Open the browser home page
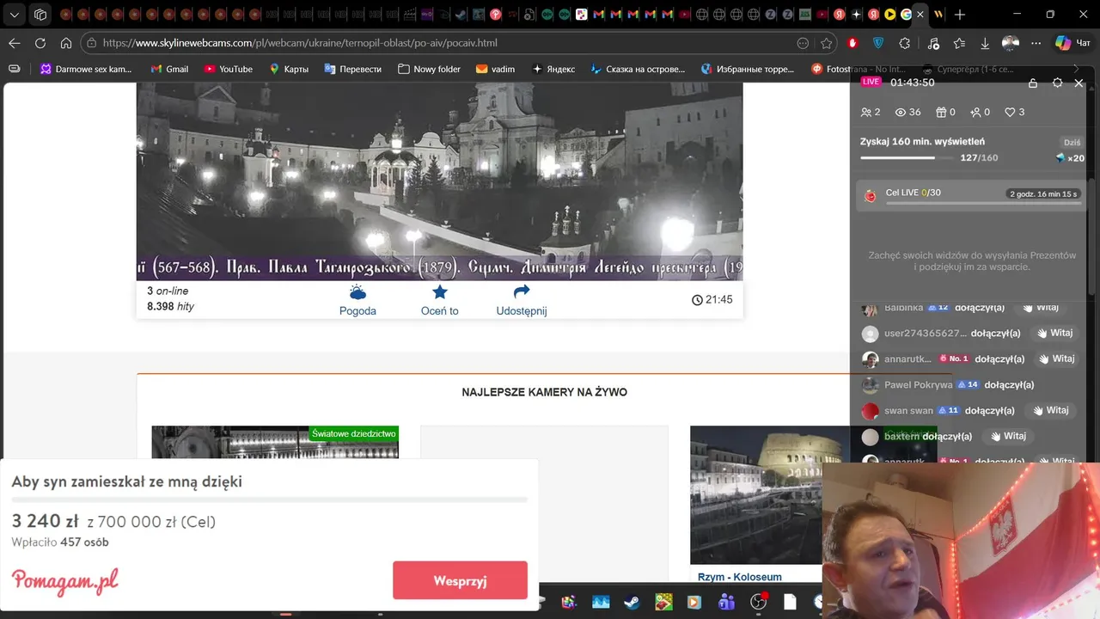The width and height of the screenshot is (1100, 619). coord(66,43)
